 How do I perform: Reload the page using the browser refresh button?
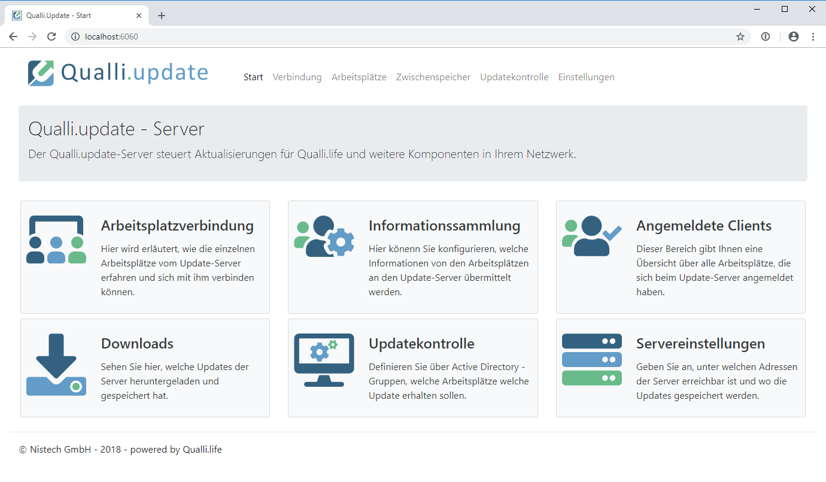click(51, 37)
